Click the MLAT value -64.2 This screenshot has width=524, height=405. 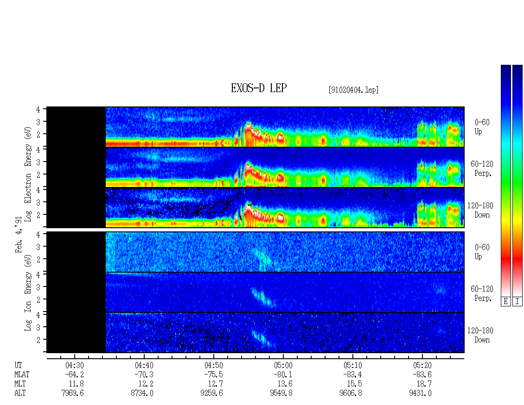75,374
